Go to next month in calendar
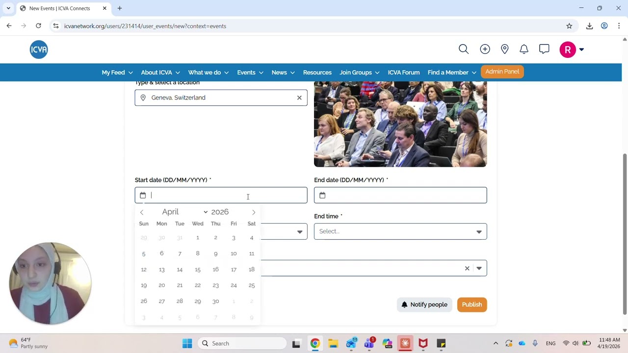Screen dimensions: 628x353 pos(254,212)
